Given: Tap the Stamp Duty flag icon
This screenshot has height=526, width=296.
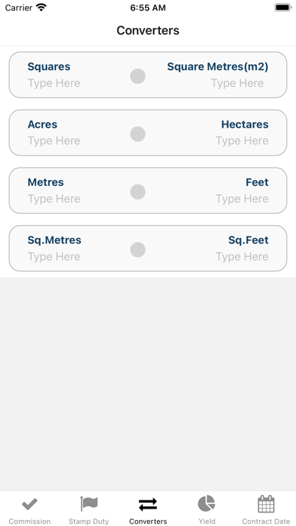Looking at the screenshot, I should [x=89, y=503].
